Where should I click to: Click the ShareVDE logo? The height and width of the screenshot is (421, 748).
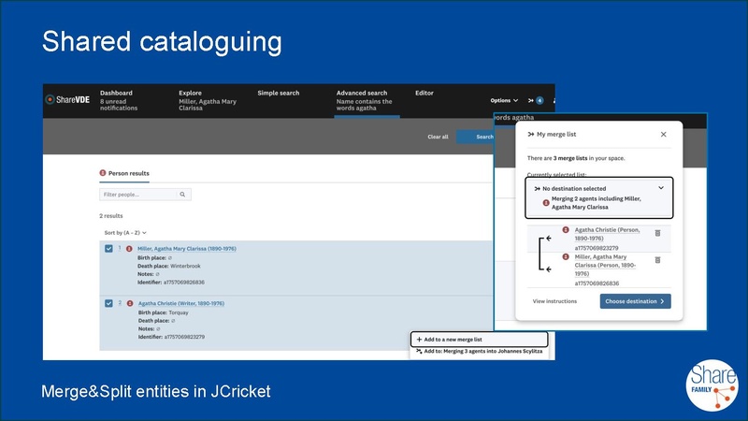pyautogui.click(x=66, y=100)
